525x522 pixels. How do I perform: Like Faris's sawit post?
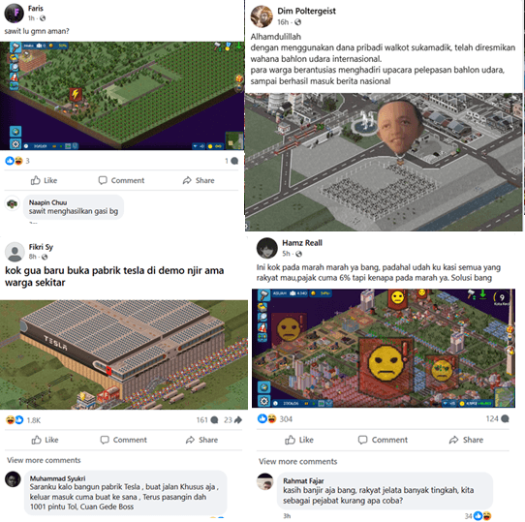click(x=44, y=180)
